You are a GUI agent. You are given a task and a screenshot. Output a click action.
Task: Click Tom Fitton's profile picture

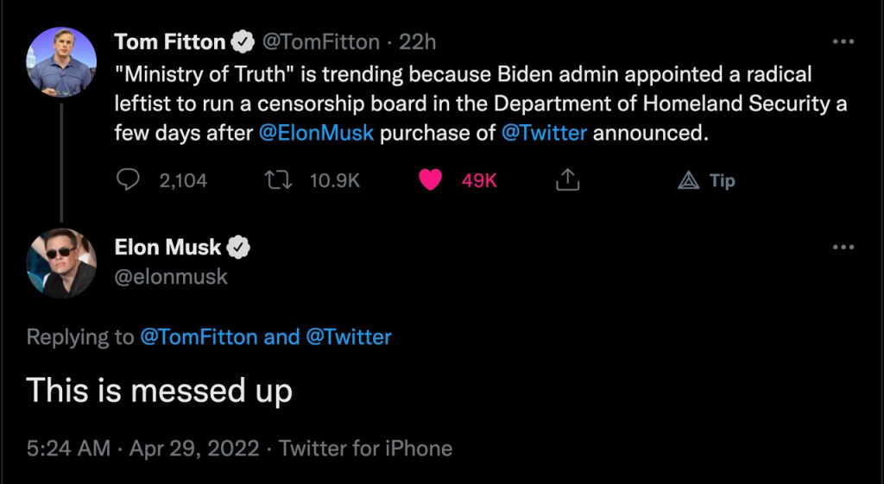click(61, 61)
